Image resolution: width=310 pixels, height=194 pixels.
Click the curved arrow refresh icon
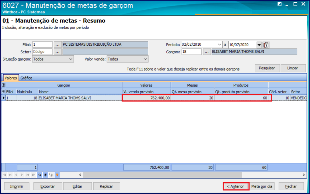point(40,175)
